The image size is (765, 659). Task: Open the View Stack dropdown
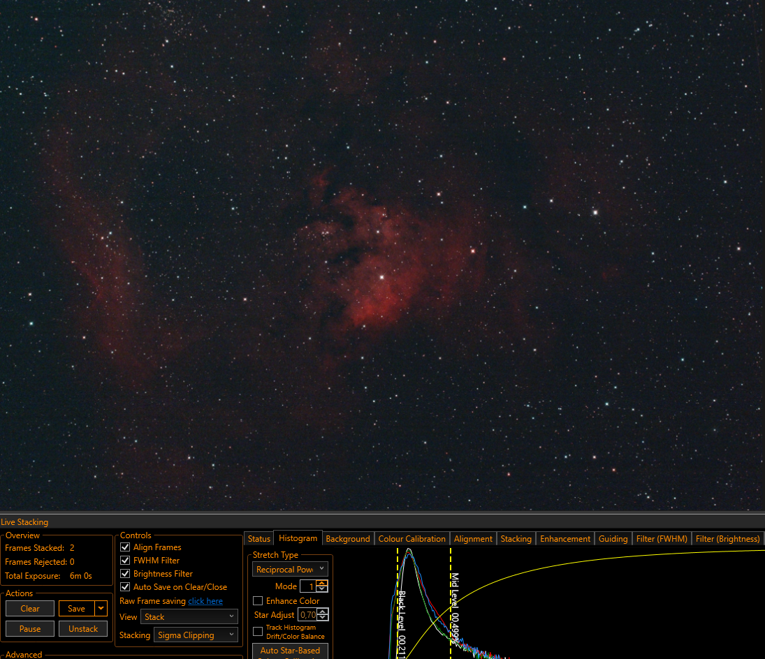(x=189, y=616)
